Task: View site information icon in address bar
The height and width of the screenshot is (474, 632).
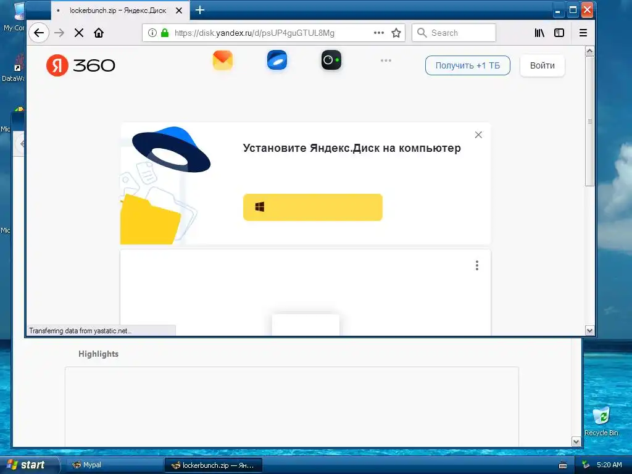Action: (152, 33)
